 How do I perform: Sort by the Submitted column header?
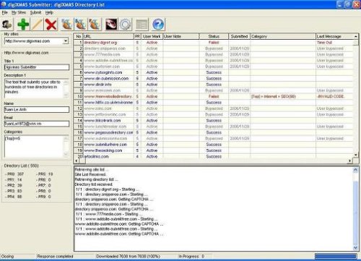(x=240, y=36)
